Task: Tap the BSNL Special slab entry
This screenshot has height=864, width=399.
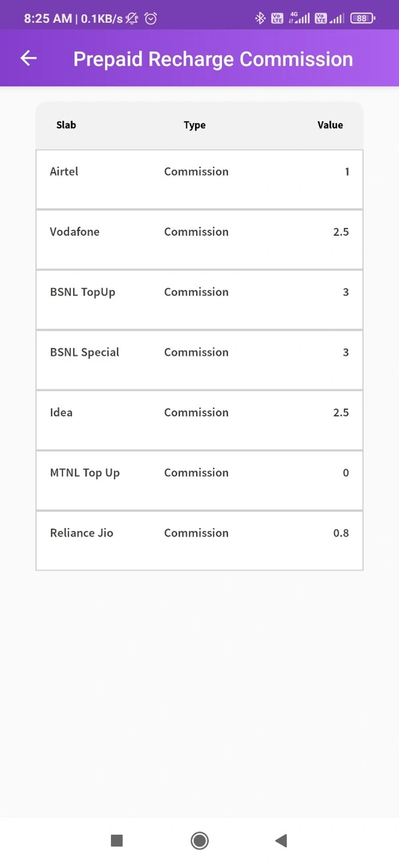Action: (199, 360)
